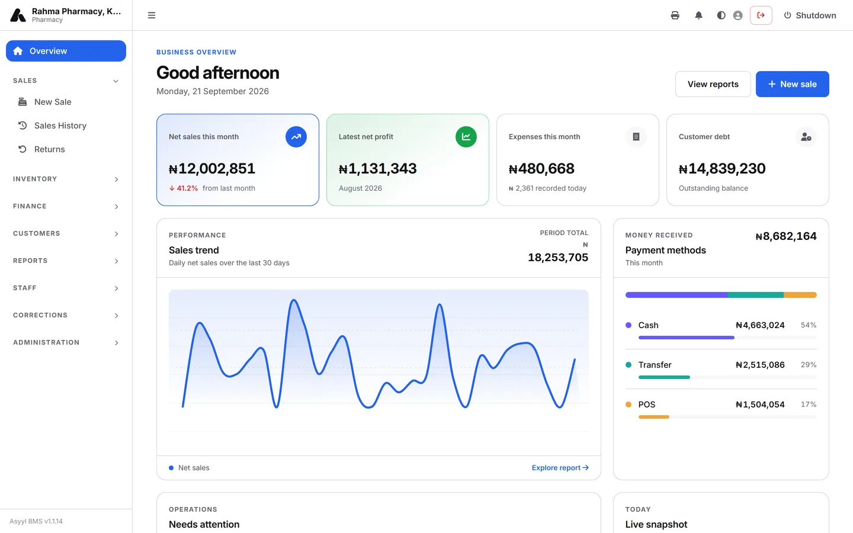This screenshot has width=853, height=533.
Task: Open the Customer debt card
Action: pyautogui.click(x=748, y=160)
